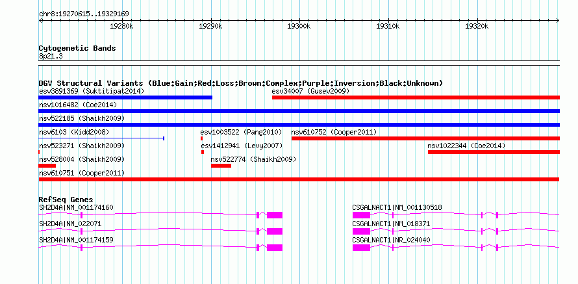Click the 19310k ruler tick label
578x284 pixels.
coord(388,27)
